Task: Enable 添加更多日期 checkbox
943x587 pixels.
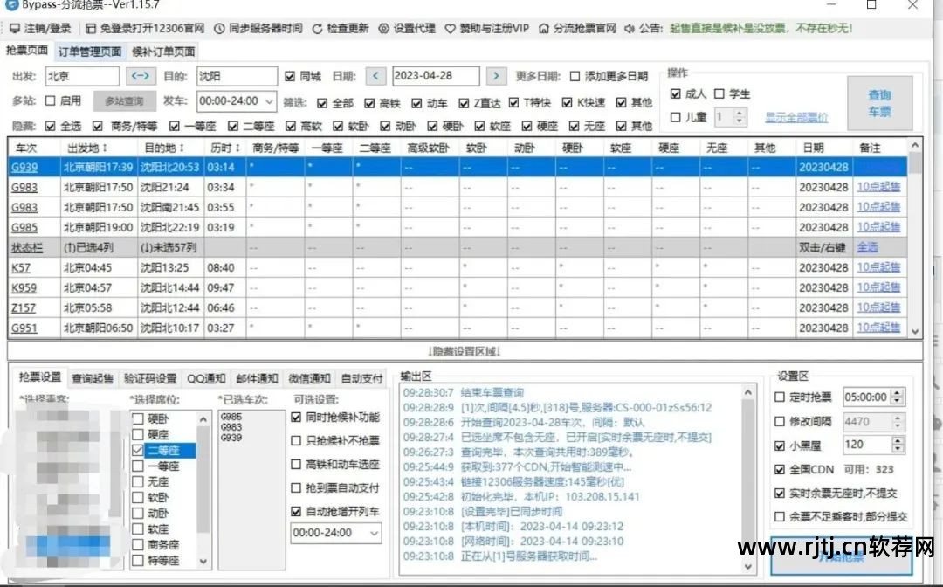Action: tap(575, 76)
